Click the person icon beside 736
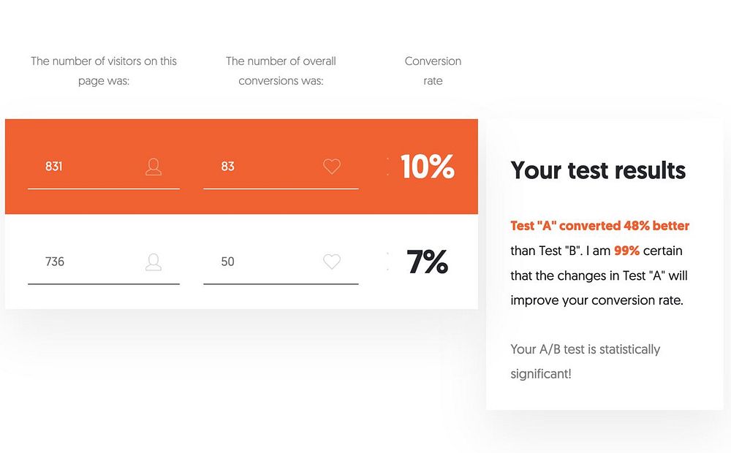731x453 pixels. click(154, 262)
